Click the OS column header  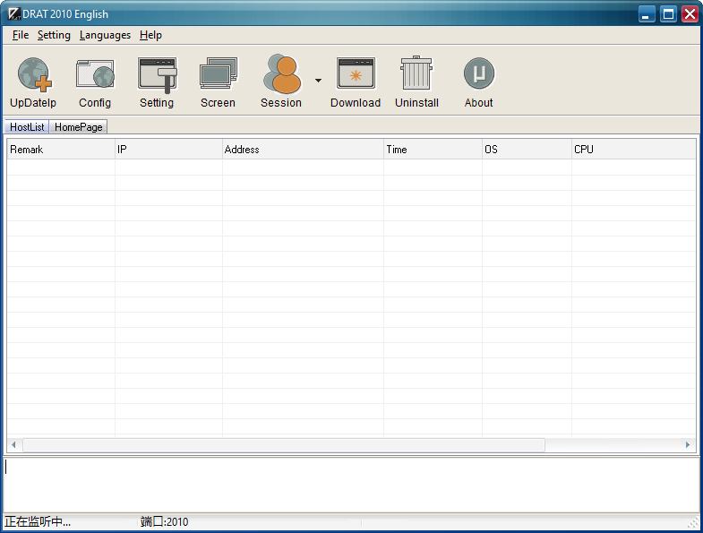527,150
